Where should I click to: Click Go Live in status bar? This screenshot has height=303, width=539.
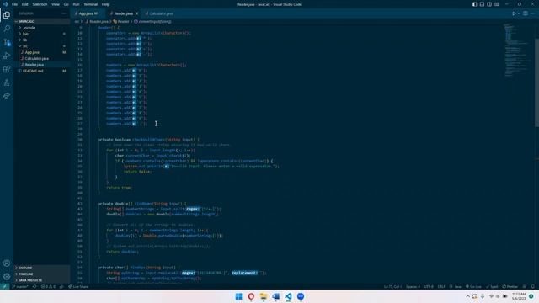473,286
